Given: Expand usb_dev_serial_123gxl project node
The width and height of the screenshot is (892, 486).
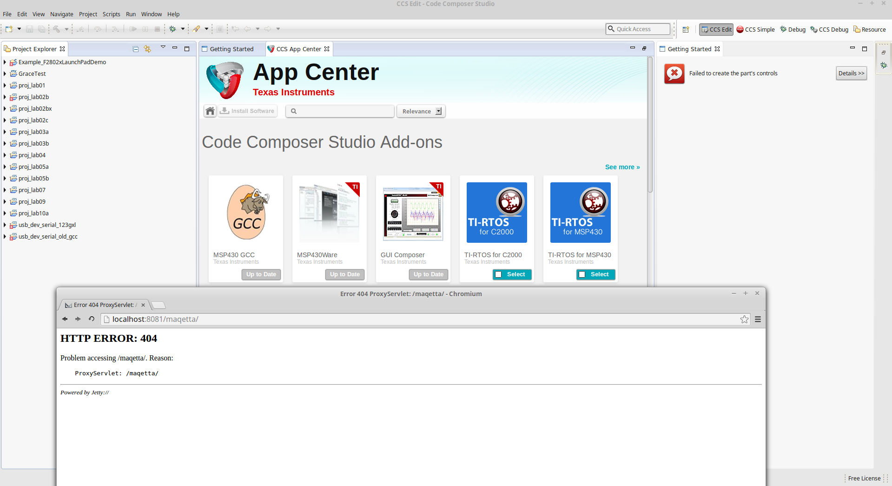Looking at the screenshot, I should click(x=5, y=225).
